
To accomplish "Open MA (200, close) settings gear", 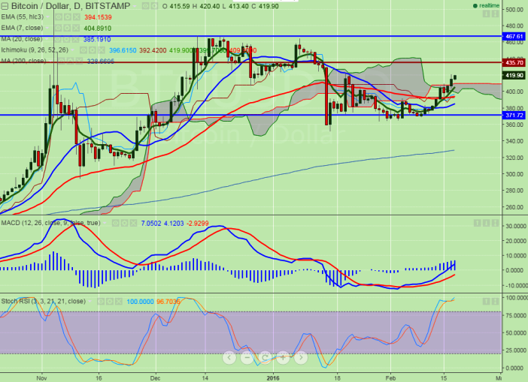I will pos(70,61).
